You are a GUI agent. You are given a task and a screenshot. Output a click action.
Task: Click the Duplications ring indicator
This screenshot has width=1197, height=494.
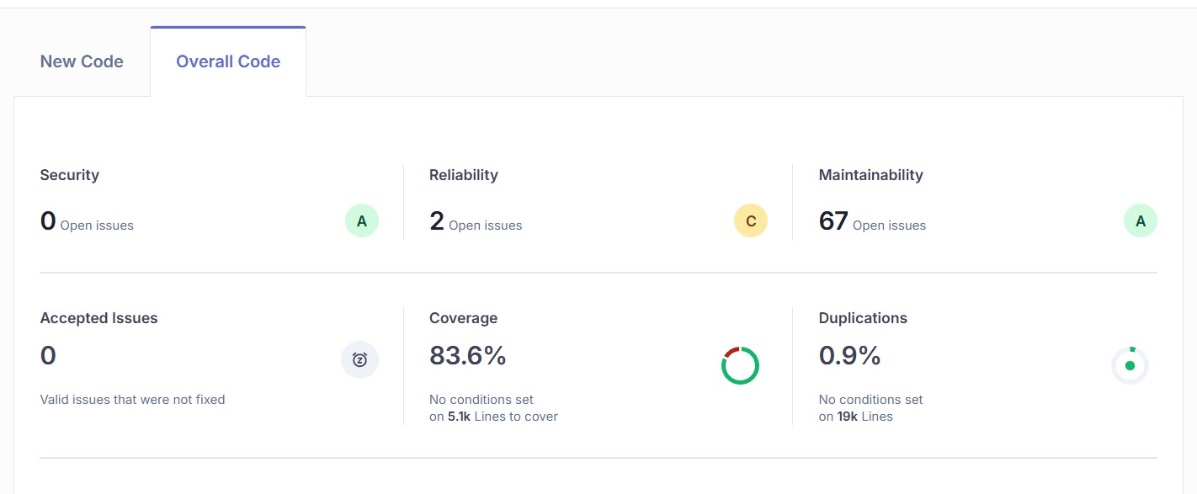(x=1130, y=365)
